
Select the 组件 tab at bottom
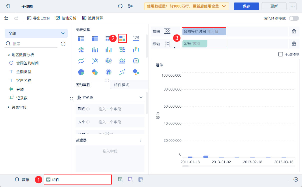coord(78,180)
